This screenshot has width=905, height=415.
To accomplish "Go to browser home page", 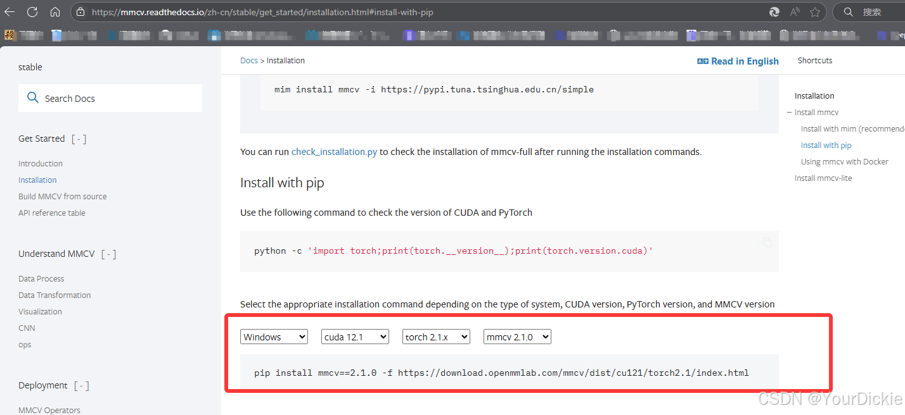I will pos(55,11).
